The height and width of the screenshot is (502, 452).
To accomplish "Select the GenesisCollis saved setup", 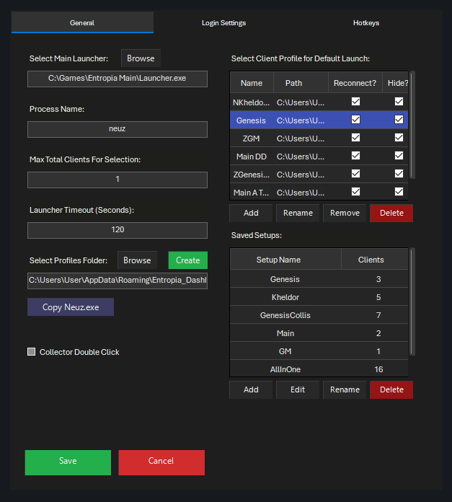I will (285, 315).
